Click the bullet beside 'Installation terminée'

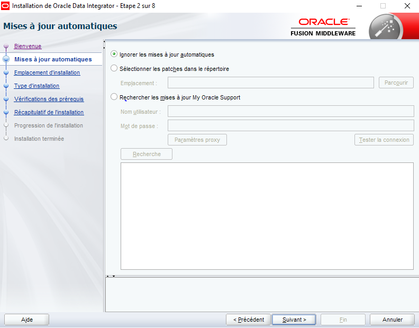(x=6, y=139)
